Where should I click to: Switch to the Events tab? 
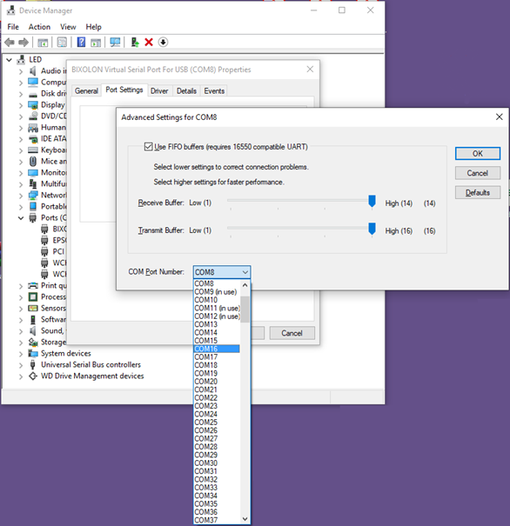pos(214,91)
